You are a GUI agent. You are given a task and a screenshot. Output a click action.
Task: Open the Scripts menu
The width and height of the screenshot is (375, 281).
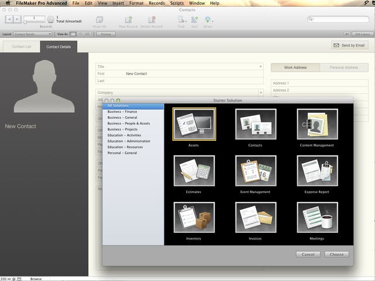[x=177, y=3]
